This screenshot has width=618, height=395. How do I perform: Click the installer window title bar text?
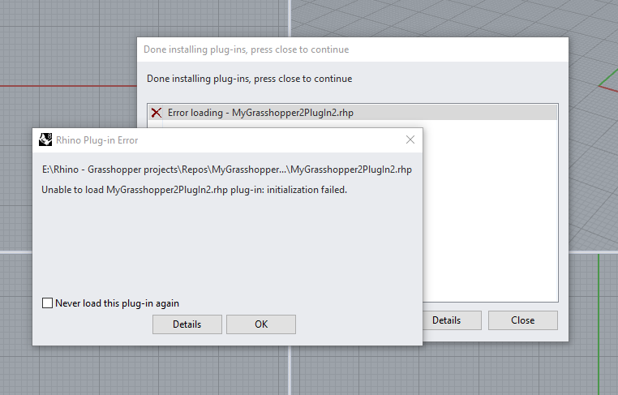(x=246, y=49)
